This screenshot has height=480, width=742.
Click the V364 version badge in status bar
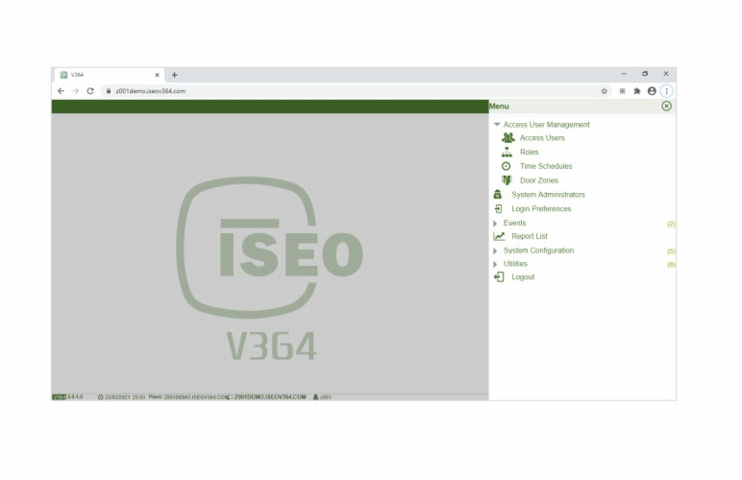pyautogui.click(x=60, y=396)
